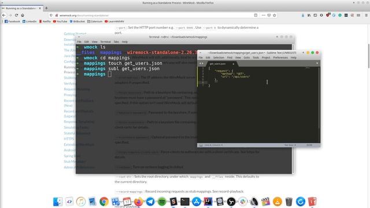Open Finder from the dock
The width and height of the screenshot is (370, 208).
point(58,202)
